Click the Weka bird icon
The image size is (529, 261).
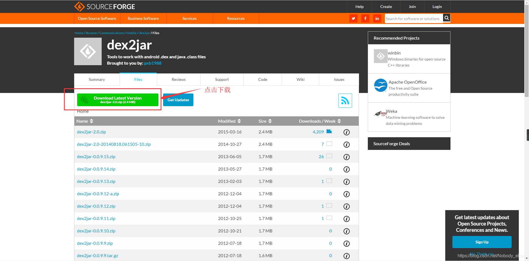click(x=380, y=114)
